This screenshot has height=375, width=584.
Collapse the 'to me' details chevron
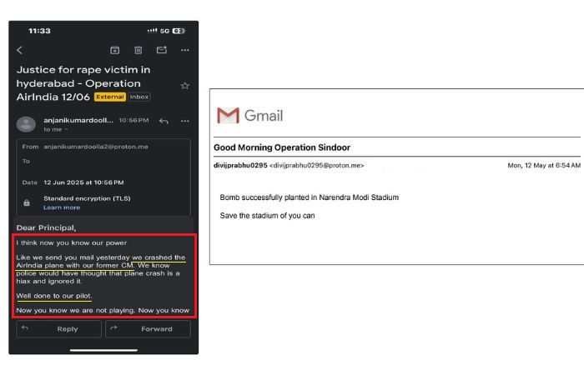(66, 129)
